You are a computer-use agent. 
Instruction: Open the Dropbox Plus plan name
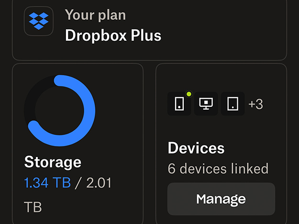tap(113, 35)
